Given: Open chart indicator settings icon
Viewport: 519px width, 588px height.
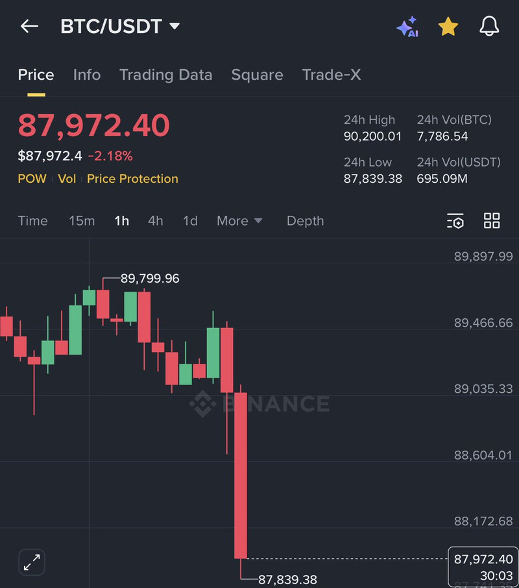Looking at the screenshot, I should tap(455, 221).
